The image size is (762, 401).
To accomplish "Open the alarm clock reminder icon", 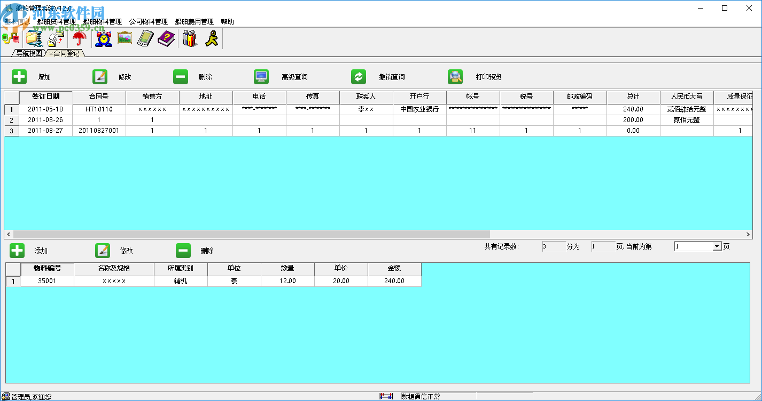I will [103, 38].
